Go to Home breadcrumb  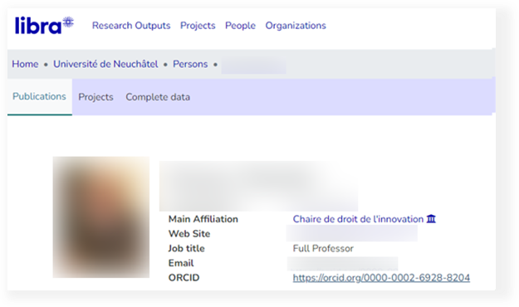25,64
